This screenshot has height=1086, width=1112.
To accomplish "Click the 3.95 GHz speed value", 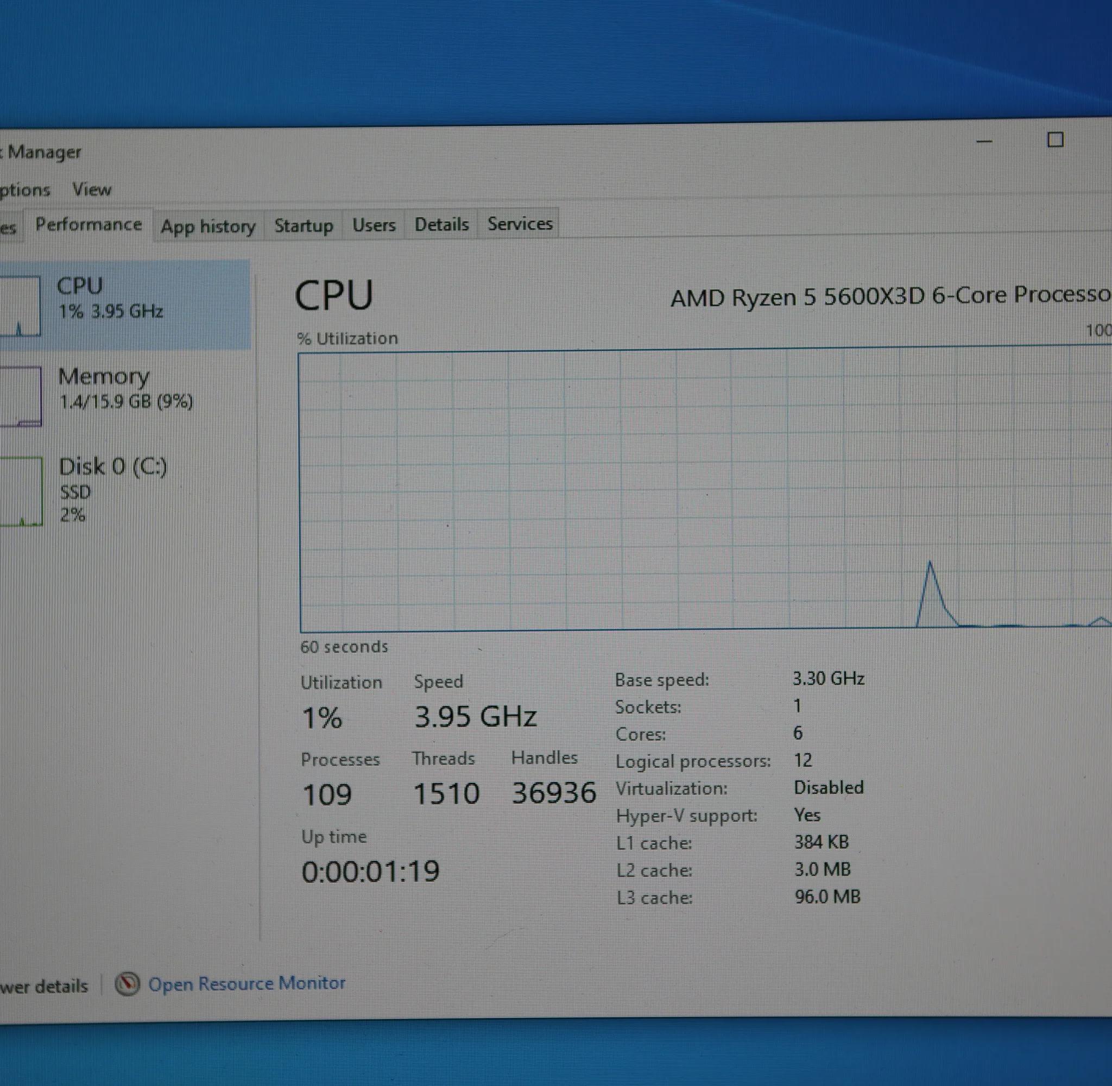I will point(476,716).
